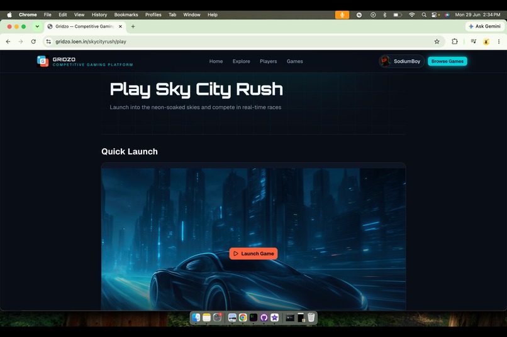Close the Gridzo tab
This screenshot has height=337, width=507.
coord(120,26)
